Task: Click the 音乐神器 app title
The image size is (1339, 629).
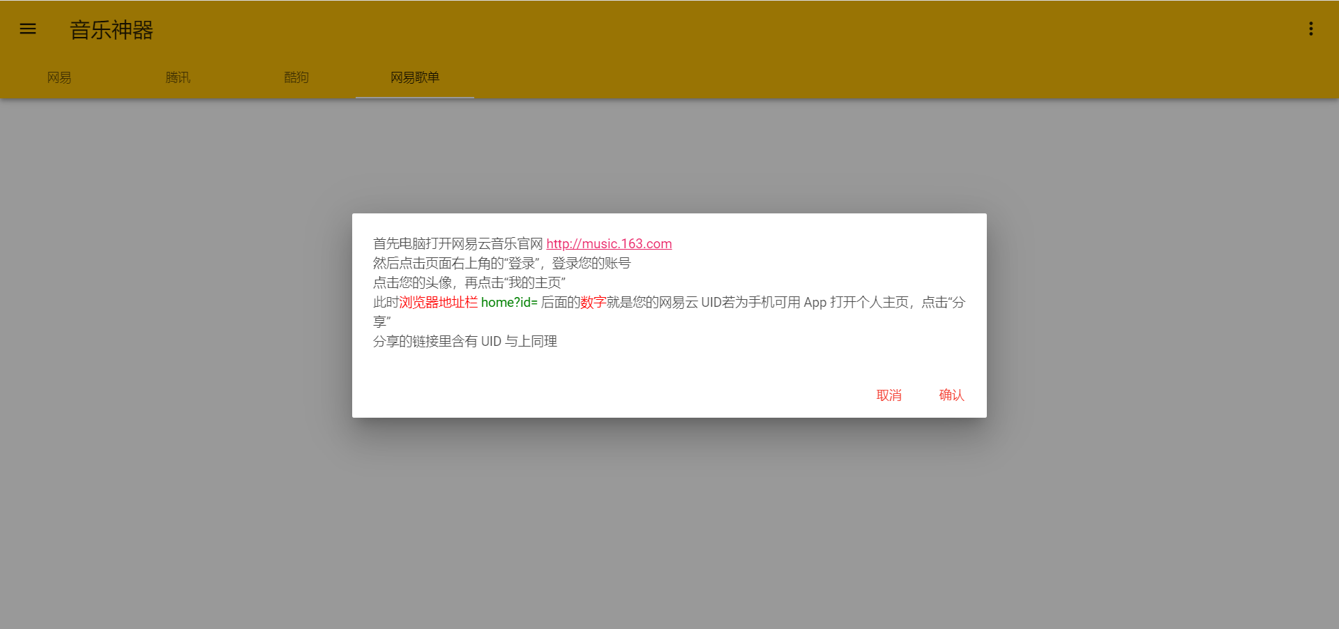Action: [112, 29]
